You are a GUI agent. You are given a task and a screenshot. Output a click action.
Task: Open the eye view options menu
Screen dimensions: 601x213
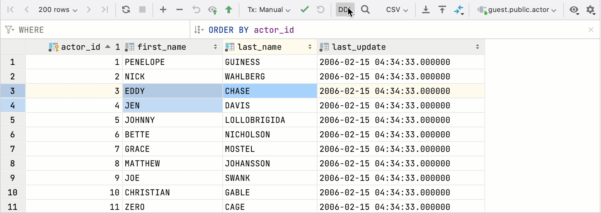pyautogui.click(x=574, y=10)
